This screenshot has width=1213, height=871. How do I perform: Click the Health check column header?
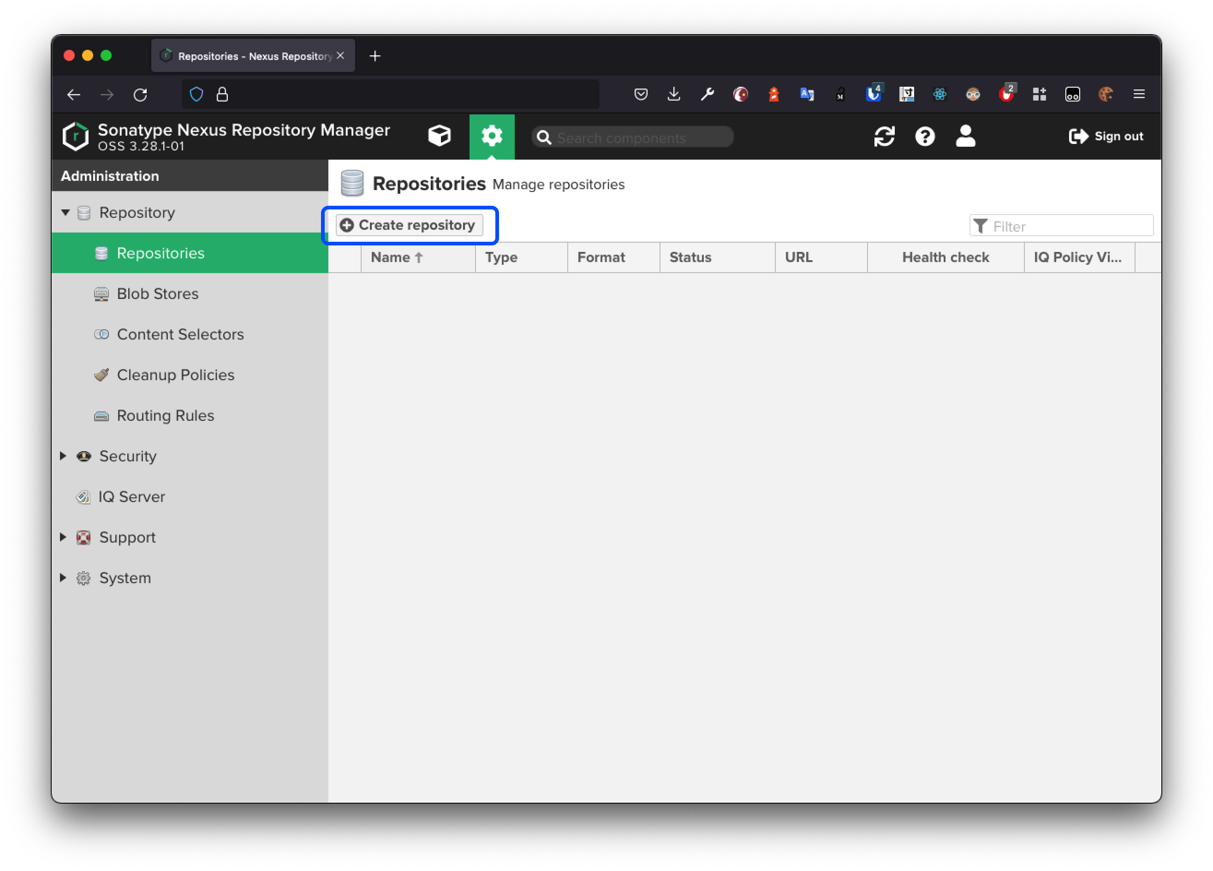point(945,257)
